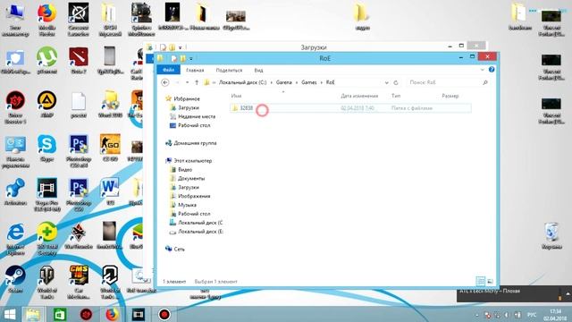
Task: Open the blank document file on the desktop
Action: pyautogui.click(x=79, y=105)
